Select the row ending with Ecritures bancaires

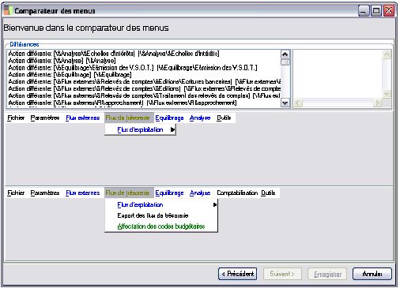(144, 81)
